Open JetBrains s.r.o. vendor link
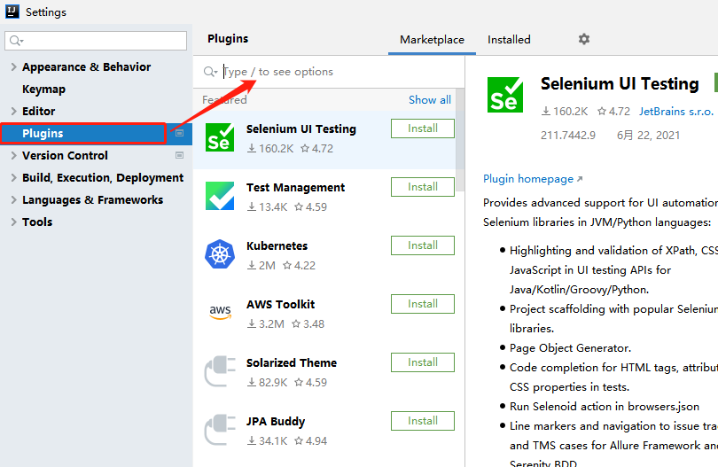 675,112
